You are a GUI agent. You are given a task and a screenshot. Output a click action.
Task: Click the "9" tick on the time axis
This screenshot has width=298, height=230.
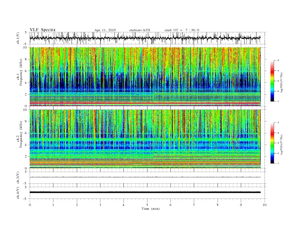pyautogui.click(x=241, y=205)
